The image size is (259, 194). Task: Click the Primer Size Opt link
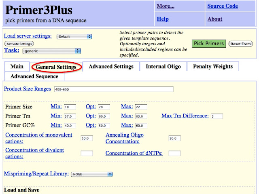coord(91,107)
